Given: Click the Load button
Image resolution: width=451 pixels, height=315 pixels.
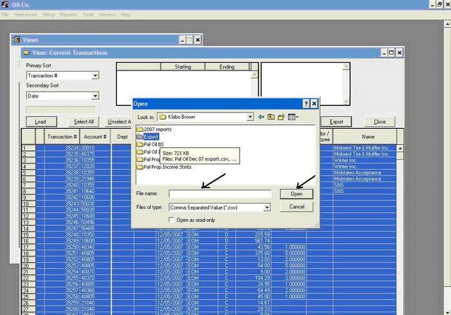Looking at the screenshot, I should click(x=41, y=122).
